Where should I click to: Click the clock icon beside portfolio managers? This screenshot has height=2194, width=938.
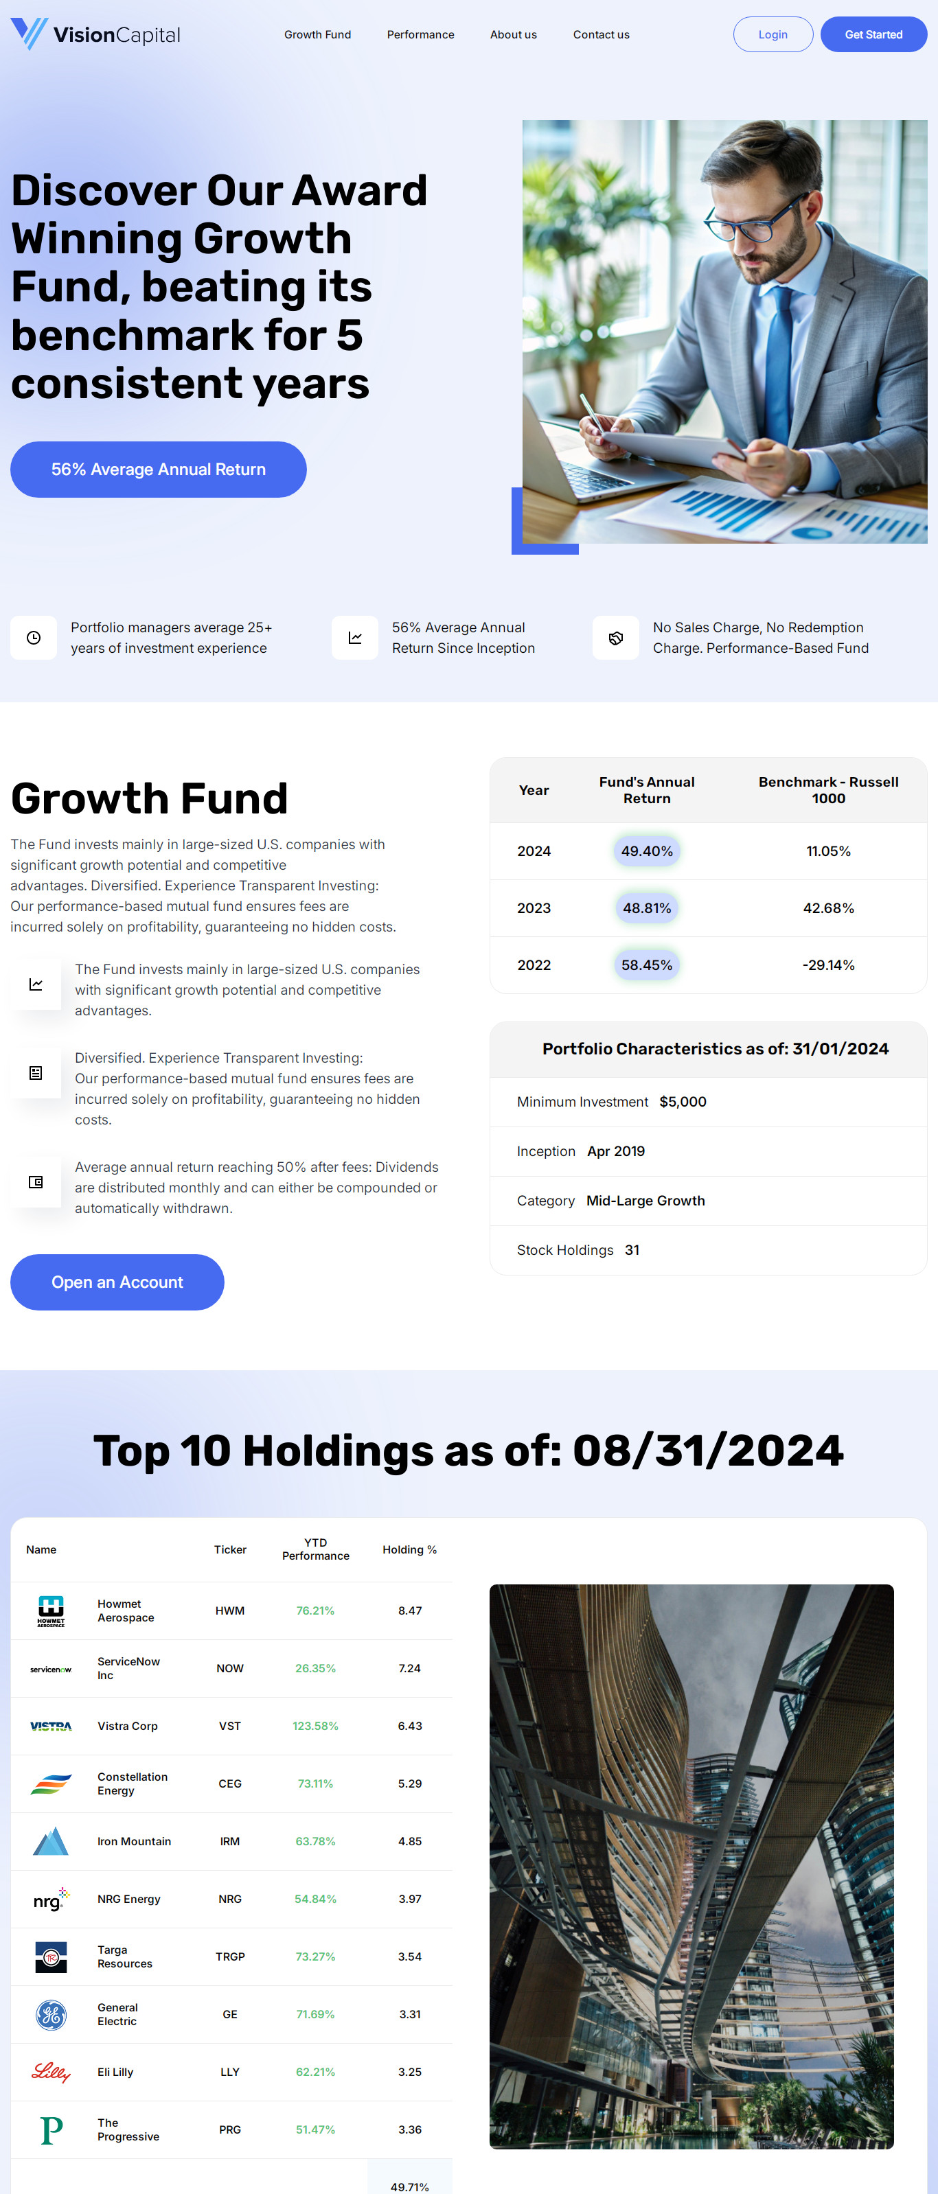[x=33, y=637]
